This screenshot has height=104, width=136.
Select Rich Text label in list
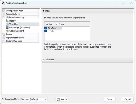coord(52,28)
